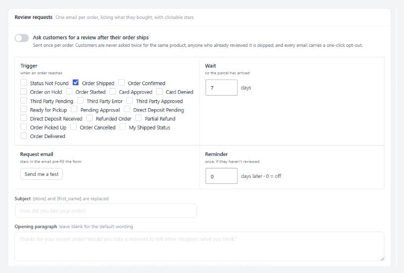Select the Refunded Order checkbox
404x273 pixels.
pyautogui.click(x=89, y=118)
